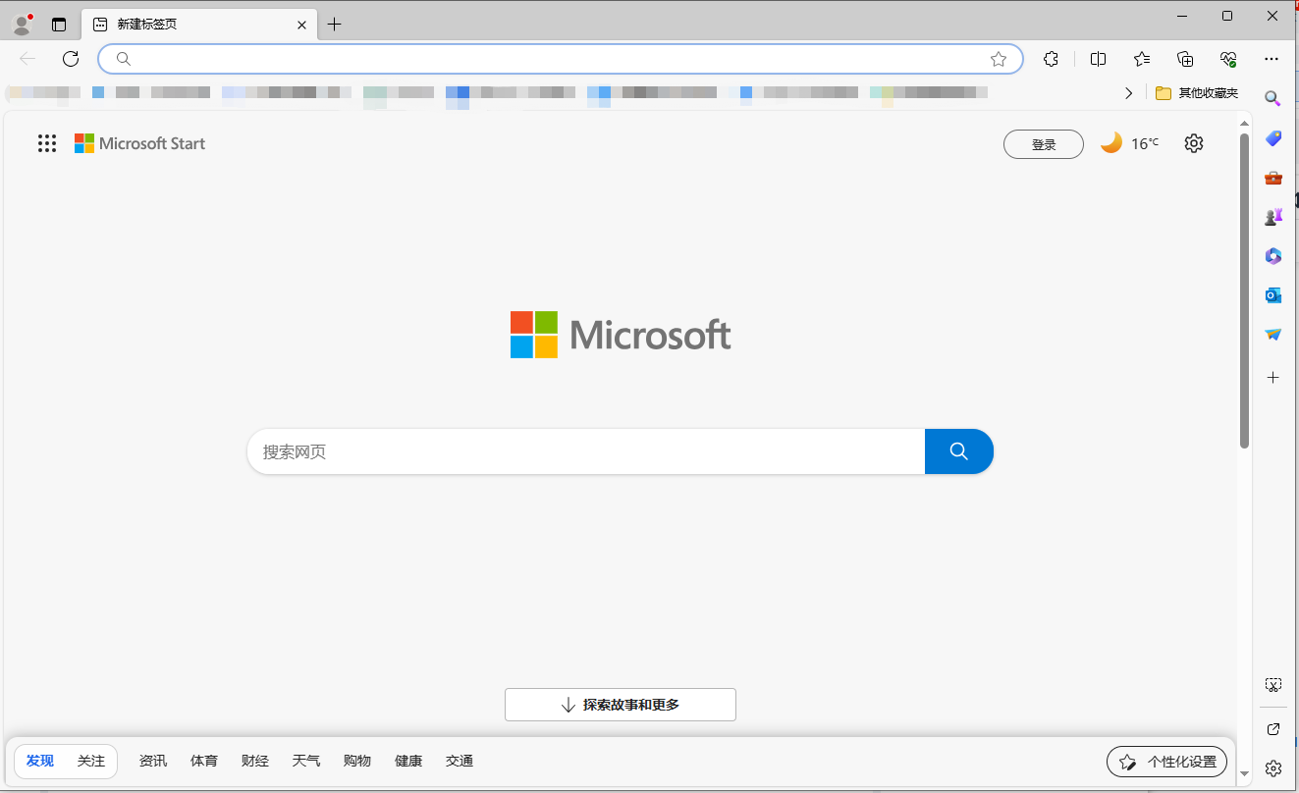The width and height of the screenshot is (1299, 793).
Task: Open the Microsoft apps grid launcher
Action: pyautogui.click(x=47, y=143)
